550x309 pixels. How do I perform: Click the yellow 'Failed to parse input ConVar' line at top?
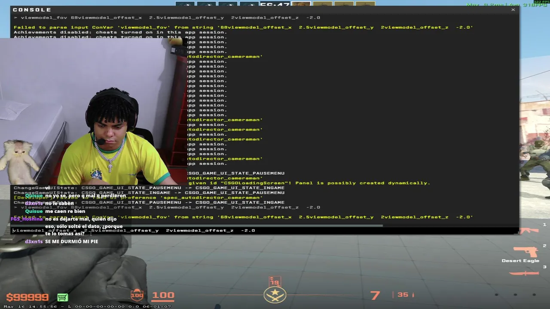click(x=243, y=27)
